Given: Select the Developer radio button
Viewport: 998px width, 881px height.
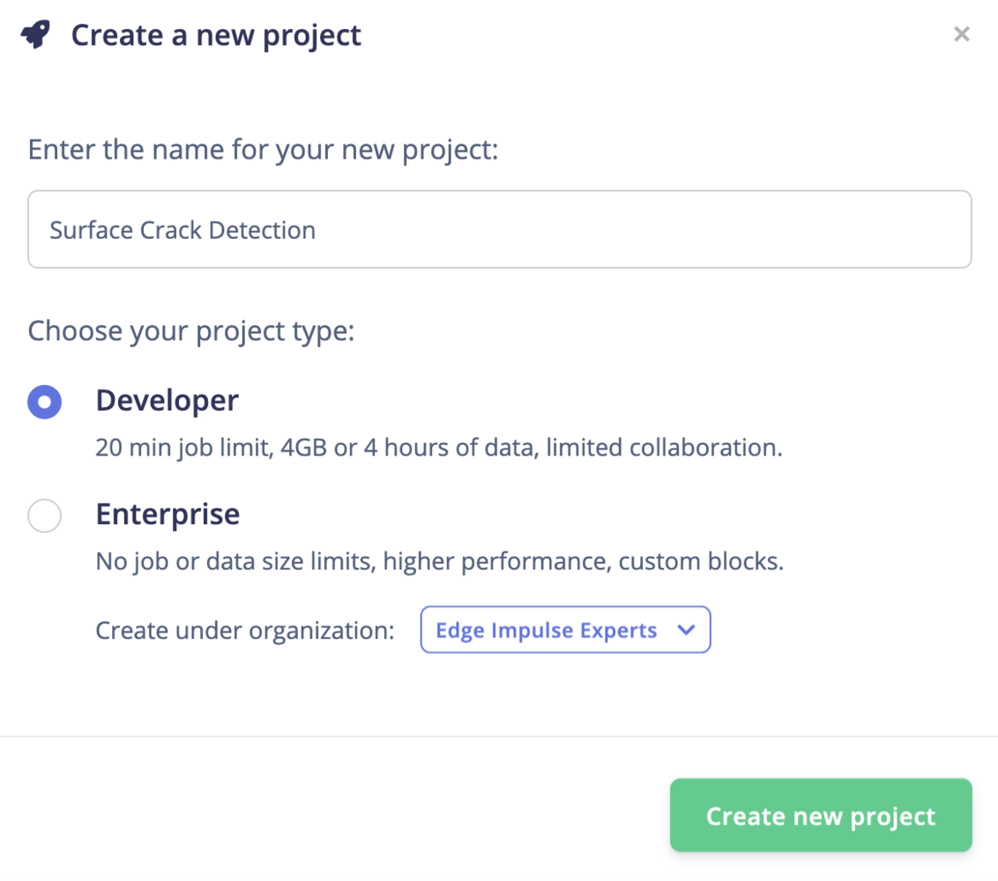Looking at the screenshot, I should click(x=45, y=403).
